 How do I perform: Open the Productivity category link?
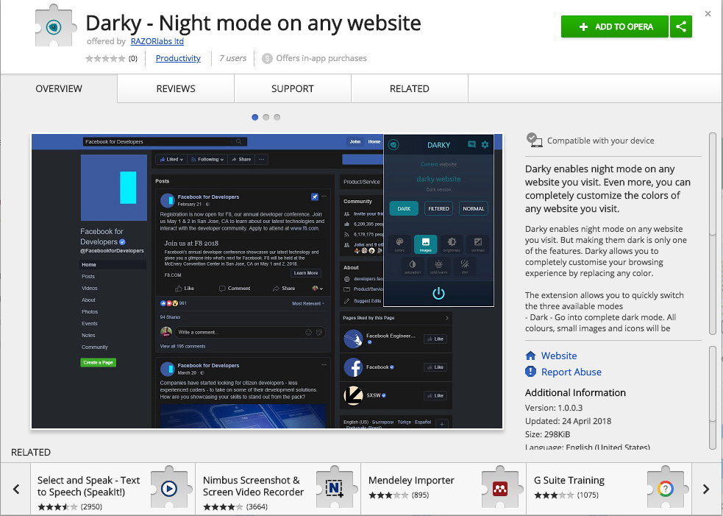click(x=178, y=58)
